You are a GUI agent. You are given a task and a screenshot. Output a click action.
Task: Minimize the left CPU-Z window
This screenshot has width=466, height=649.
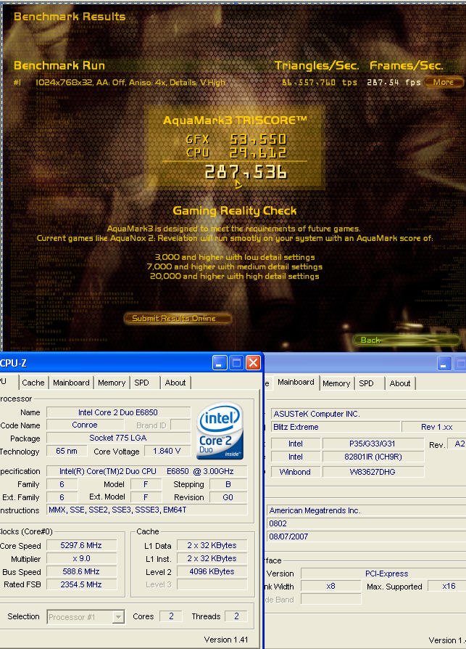(220, 363)
